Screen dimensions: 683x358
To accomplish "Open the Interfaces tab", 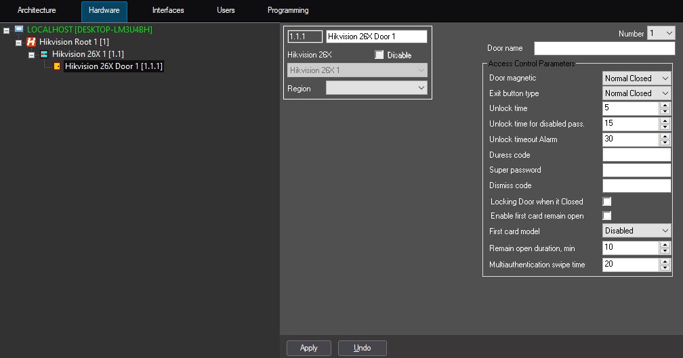I will [168, 10].
